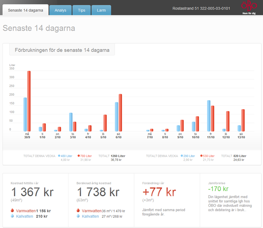Go to the Larm tab
Screen dimensions: 263x228
101,10
